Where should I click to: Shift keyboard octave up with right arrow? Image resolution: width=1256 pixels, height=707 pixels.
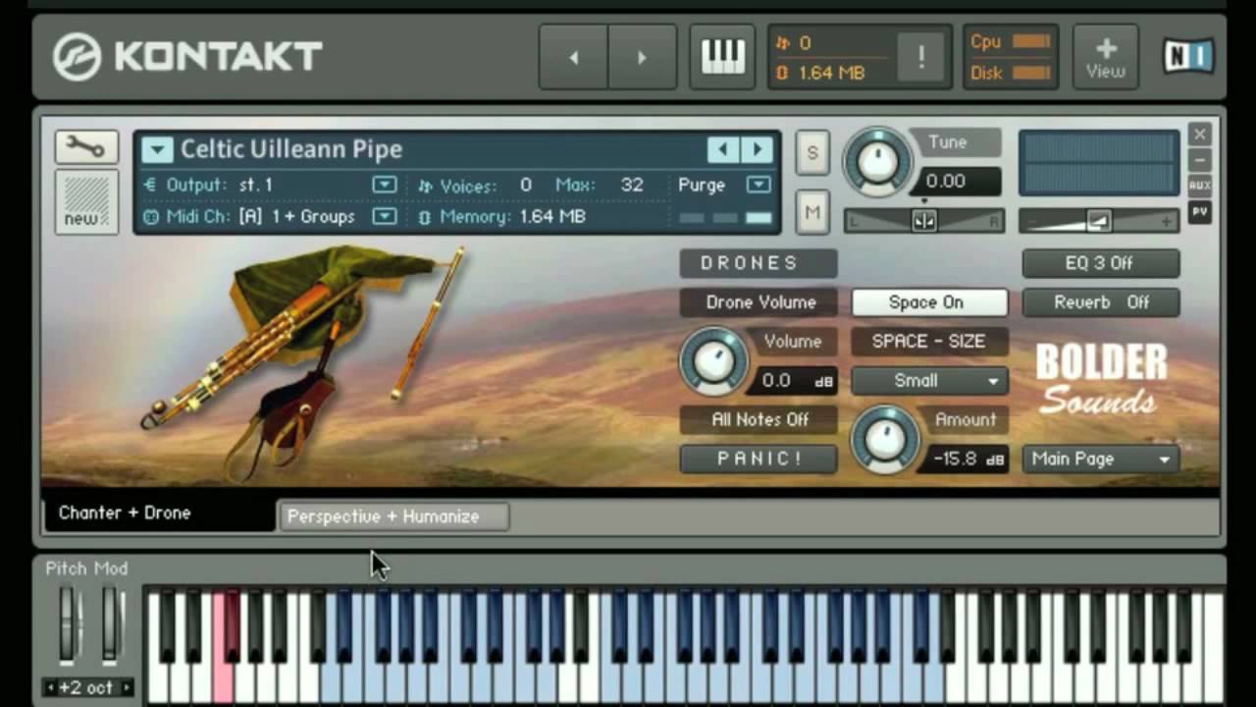pos(126,688)
